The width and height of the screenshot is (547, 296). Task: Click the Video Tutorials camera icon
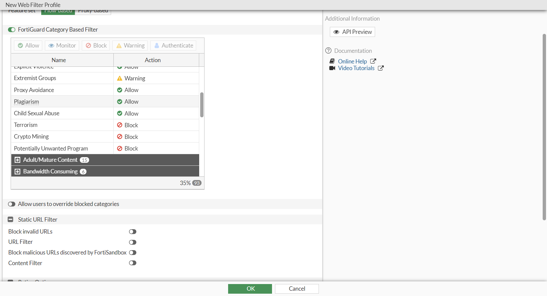[332, 68]
